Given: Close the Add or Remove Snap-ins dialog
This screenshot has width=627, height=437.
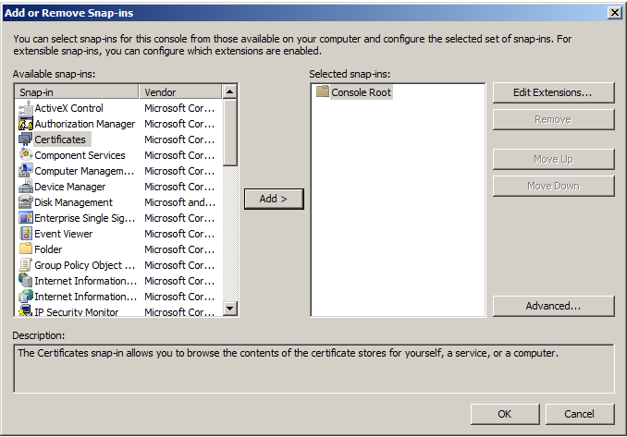Looking at the screenshot, I should tap(614, 13).
